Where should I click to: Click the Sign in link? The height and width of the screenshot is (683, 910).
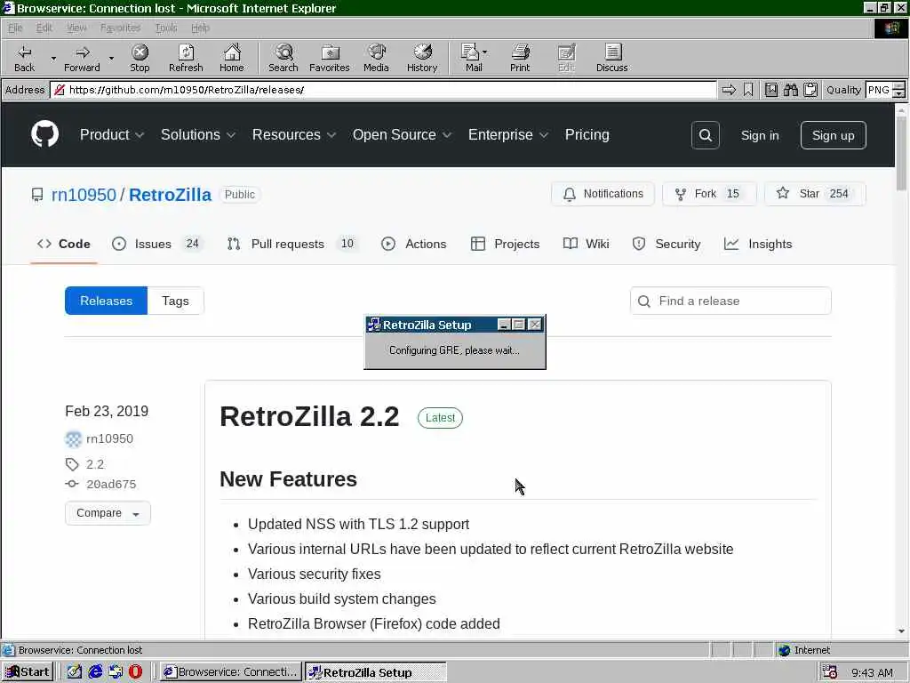(760, 135)
